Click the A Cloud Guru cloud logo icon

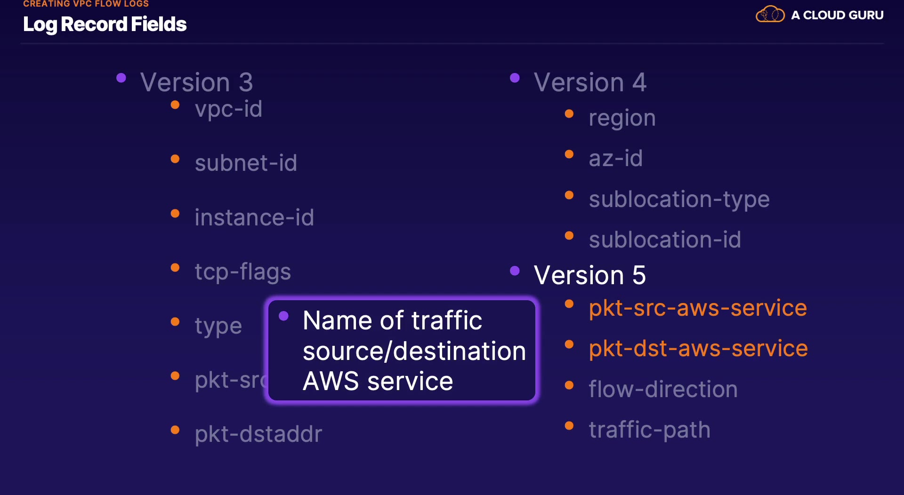(x=770, y=15)
